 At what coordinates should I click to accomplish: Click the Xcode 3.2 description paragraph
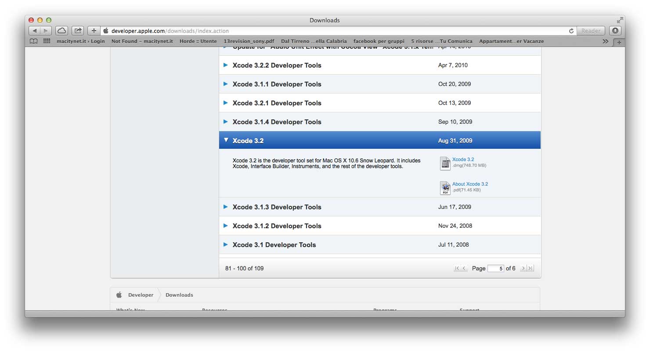pos(326,163)
